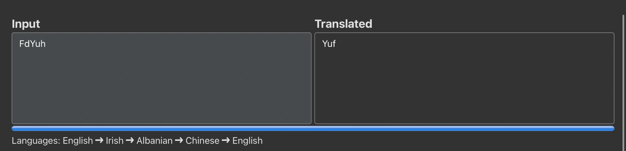Click the Languages: label
Image resolution: width=626 pixels, height=151 pixels.
(x=36, y=141)
